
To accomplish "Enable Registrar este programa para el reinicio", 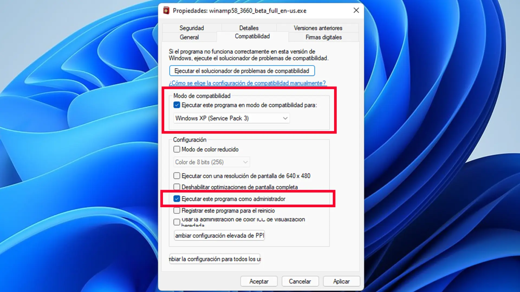I will click(177, 210).
